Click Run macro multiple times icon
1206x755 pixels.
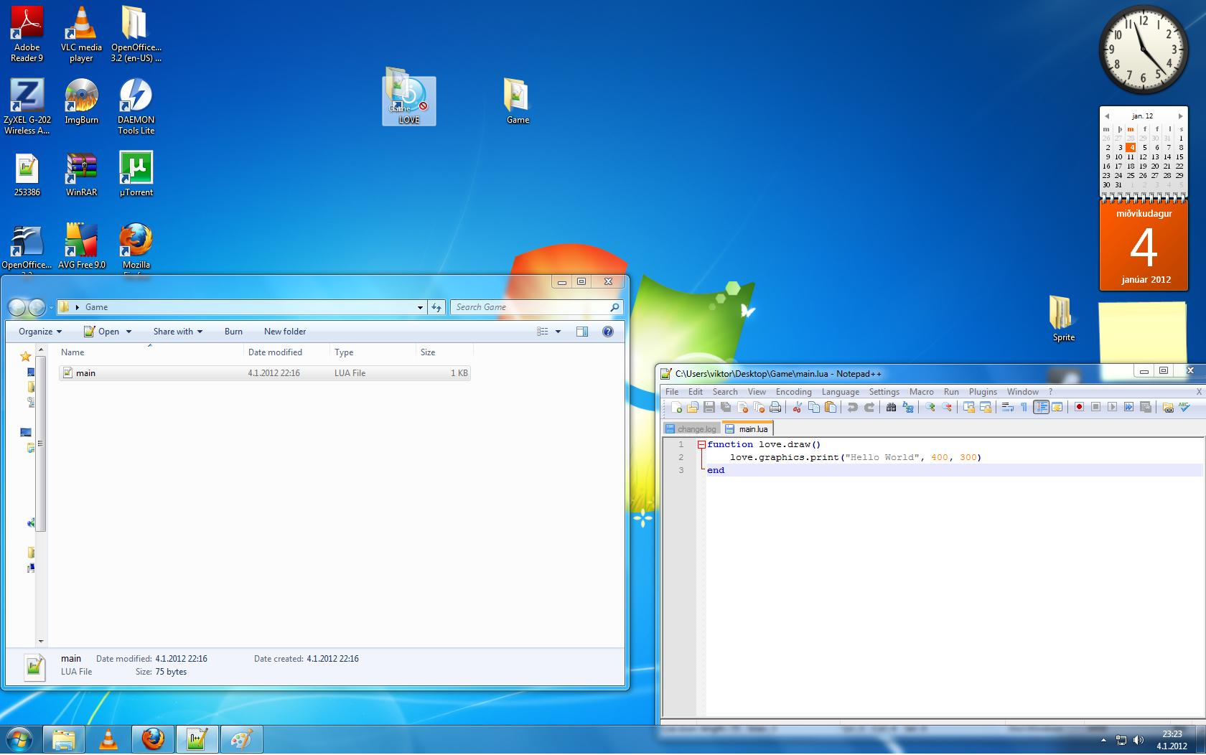[1128, 407]
